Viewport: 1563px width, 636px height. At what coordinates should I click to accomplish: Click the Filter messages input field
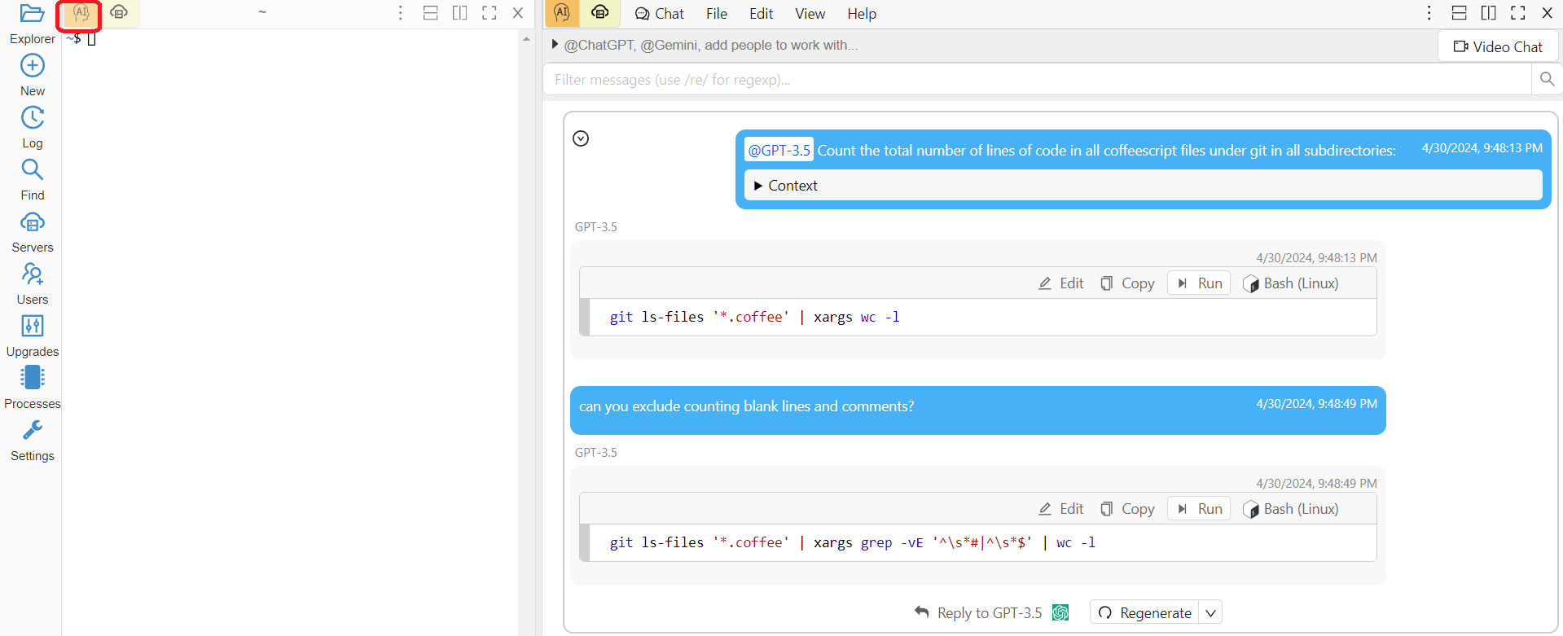coord(1036,80)
